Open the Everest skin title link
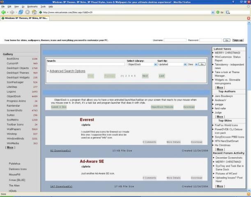Screen dimensions: 251x197 (x=87, y=119)
